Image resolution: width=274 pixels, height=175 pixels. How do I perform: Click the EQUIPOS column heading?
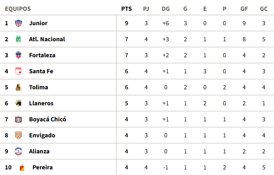pyautogui.click(x=18, y=9)
